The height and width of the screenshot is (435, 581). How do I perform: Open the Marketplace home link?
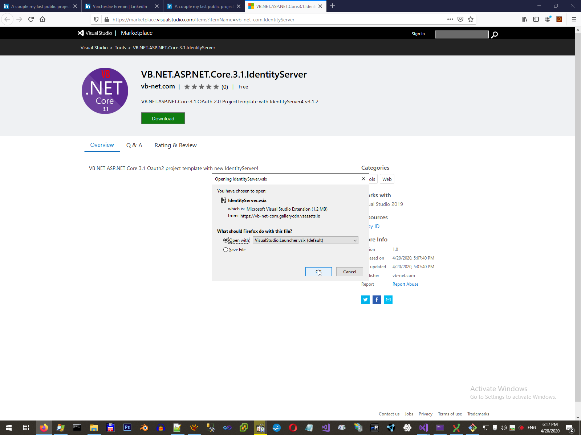click(137, 33)
